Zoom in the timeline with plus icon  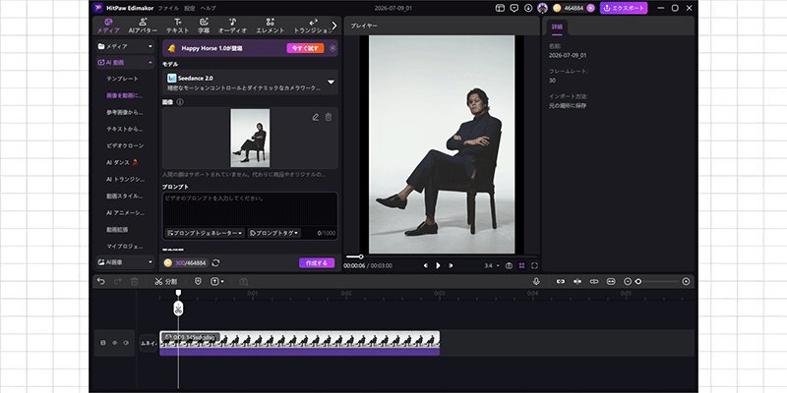[686, 282]
